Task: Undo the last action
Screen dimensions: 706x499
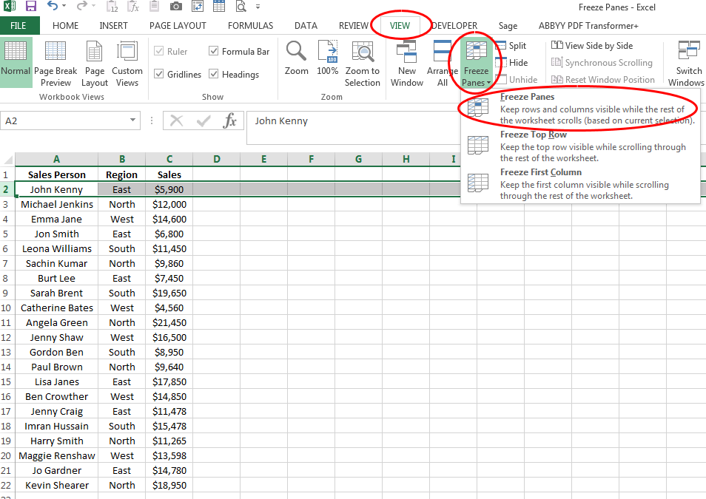Action: tap(53, 7)
